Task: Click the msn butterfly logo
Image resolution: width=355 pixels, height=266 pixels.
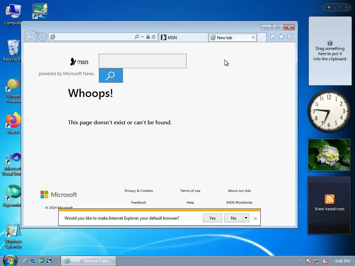Action: tap(79, 62)
